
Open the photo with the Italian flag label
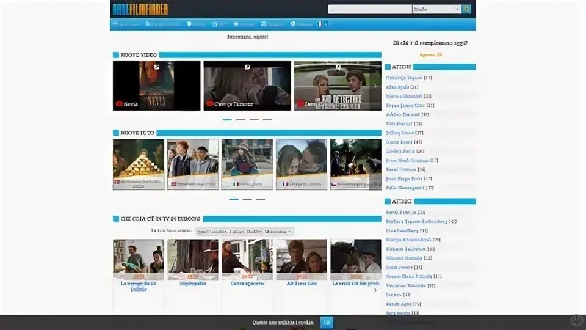tap(247, 164)
